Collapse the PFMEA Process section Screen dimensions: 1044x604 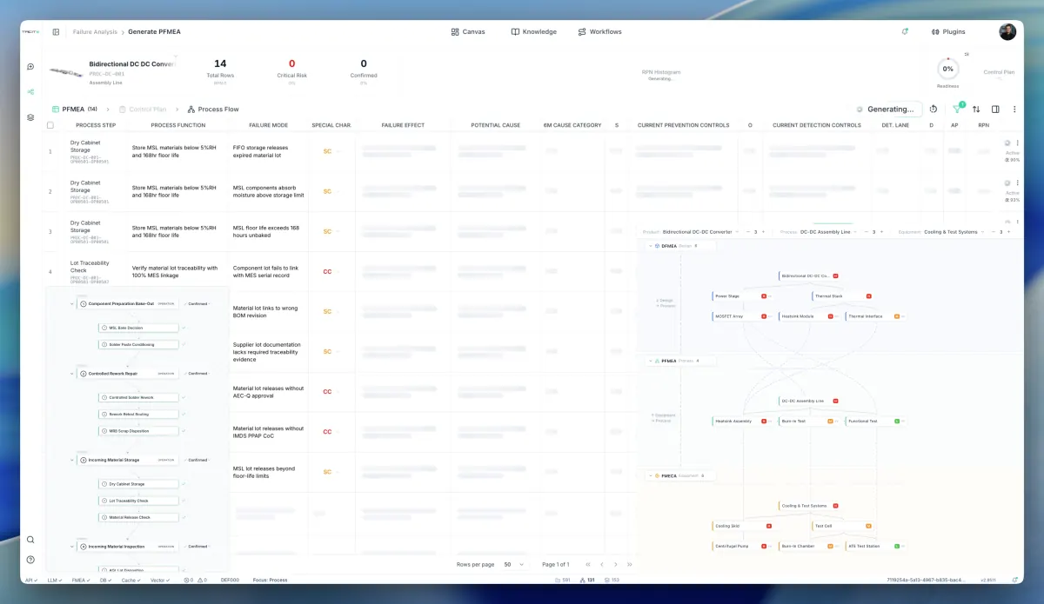[651, 361]
